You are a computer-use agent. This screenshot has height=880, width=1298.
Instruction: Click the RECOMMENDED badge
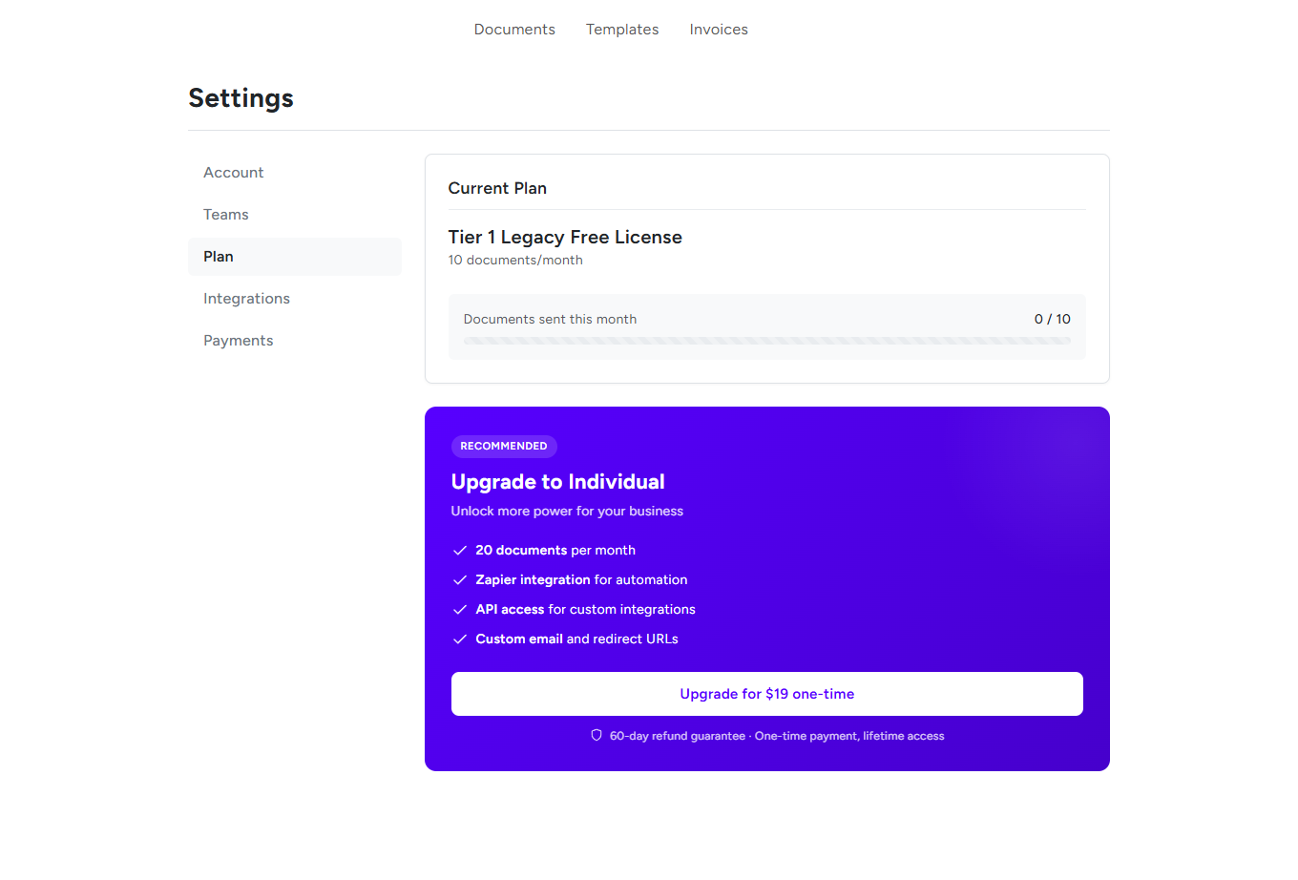click(x=504, y=446)
